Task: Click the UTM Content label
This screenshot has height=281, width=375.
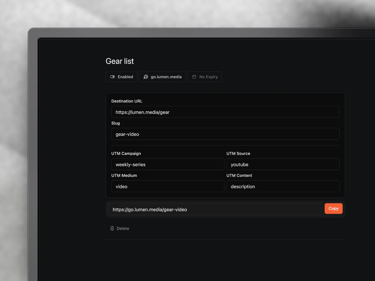Action: (x=239, y=176)
